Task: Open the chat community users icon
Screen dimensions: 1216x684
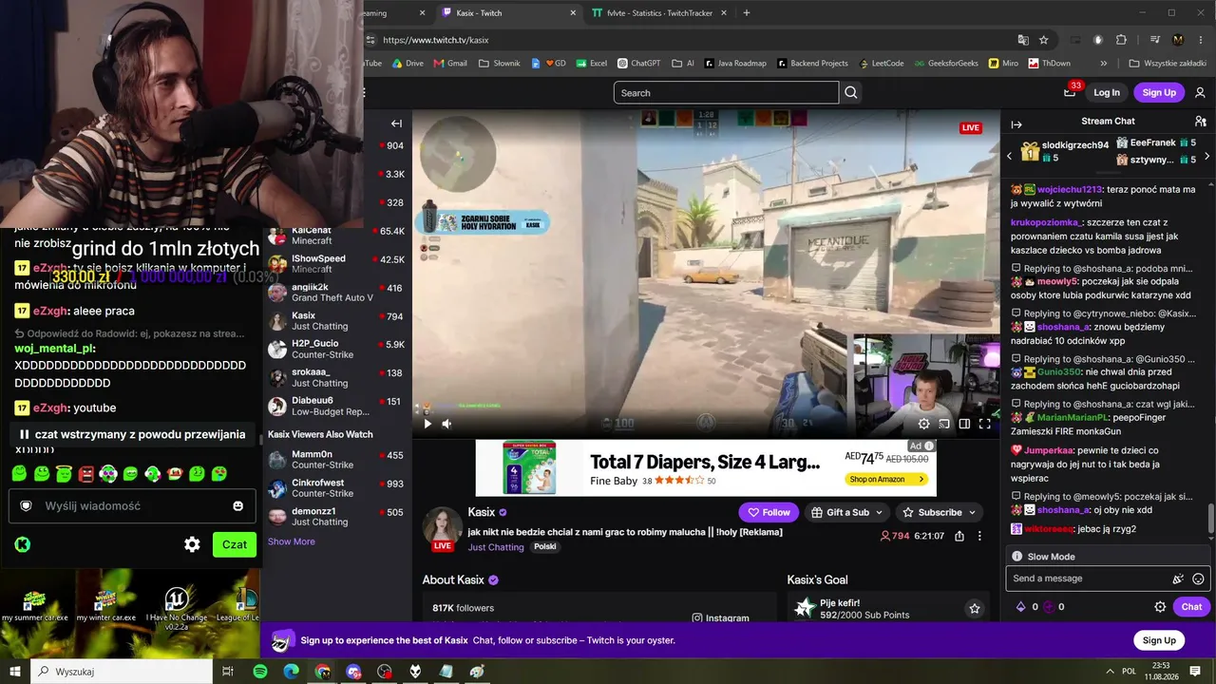Action: point(1200,122)
